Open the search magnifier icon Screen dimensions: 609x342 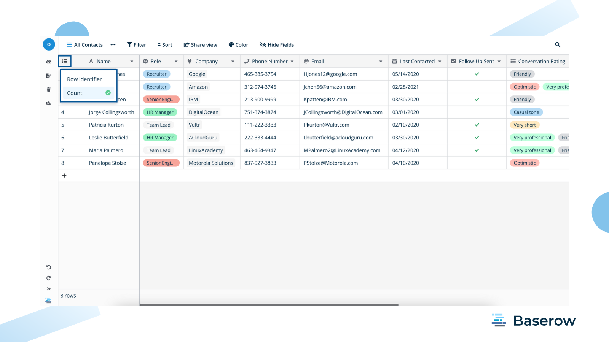point(558,45)
